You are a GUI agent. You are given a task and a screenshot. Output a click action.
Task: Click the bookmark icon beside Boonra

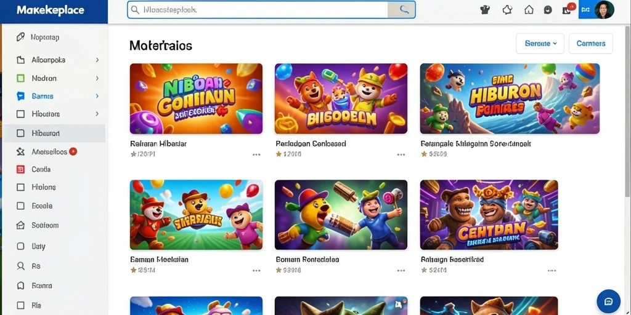coord(20,285)
